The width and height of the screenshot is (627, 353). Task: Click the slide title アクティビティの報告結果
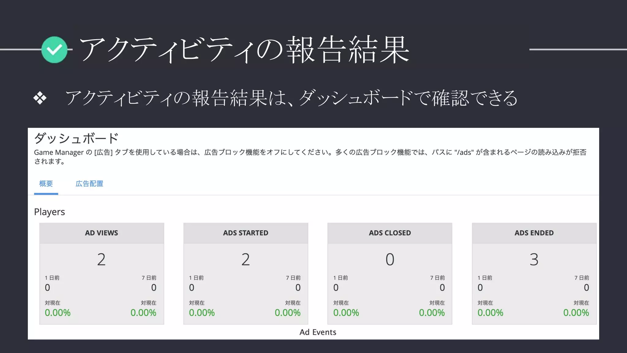(x=244, y=50)
